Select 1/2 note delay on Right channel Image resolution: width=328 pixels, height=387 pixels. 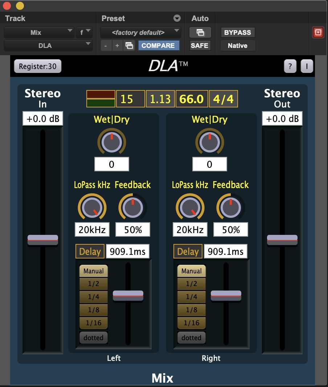191,284
